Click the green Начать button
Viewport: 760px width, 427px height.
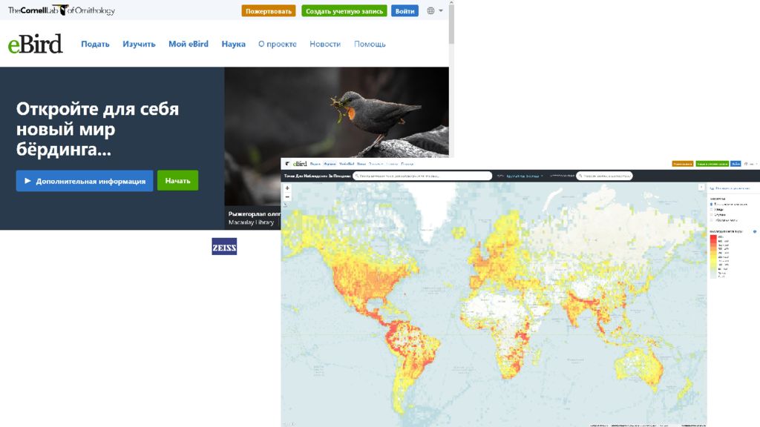(178, 181)
